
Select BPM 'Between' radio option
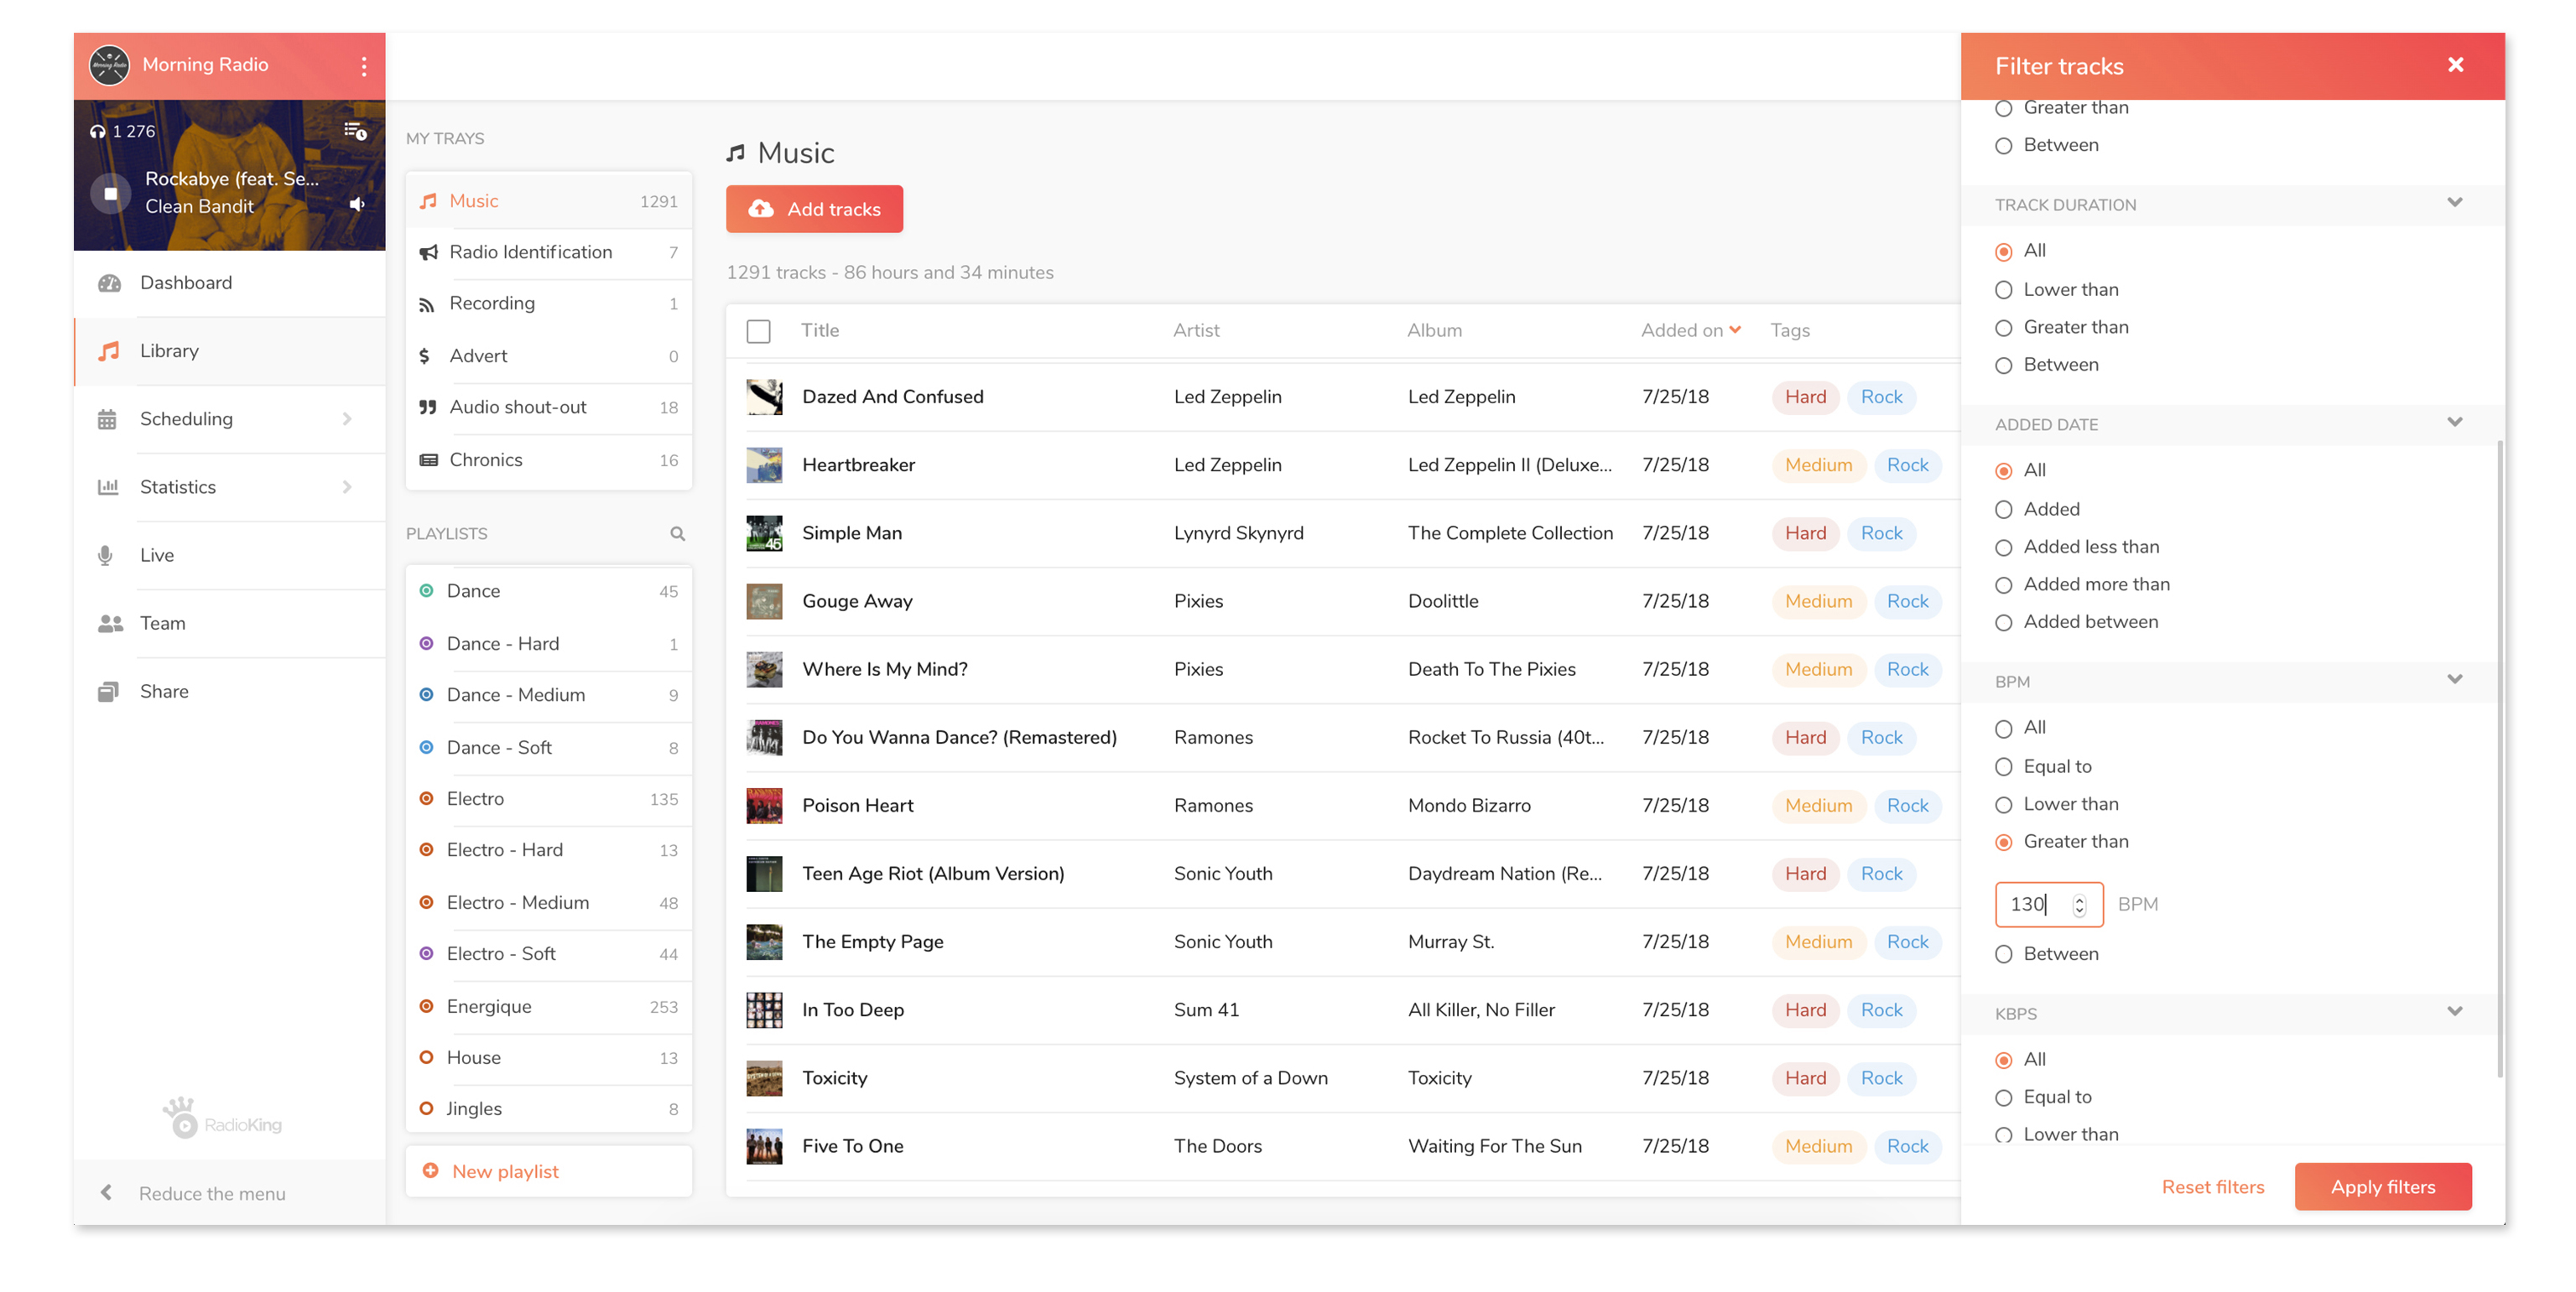[x=2003, y=954]
